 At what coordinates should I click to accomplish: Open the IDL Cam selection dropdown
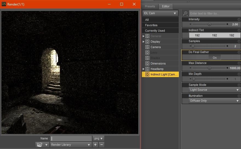click(160, 13)
